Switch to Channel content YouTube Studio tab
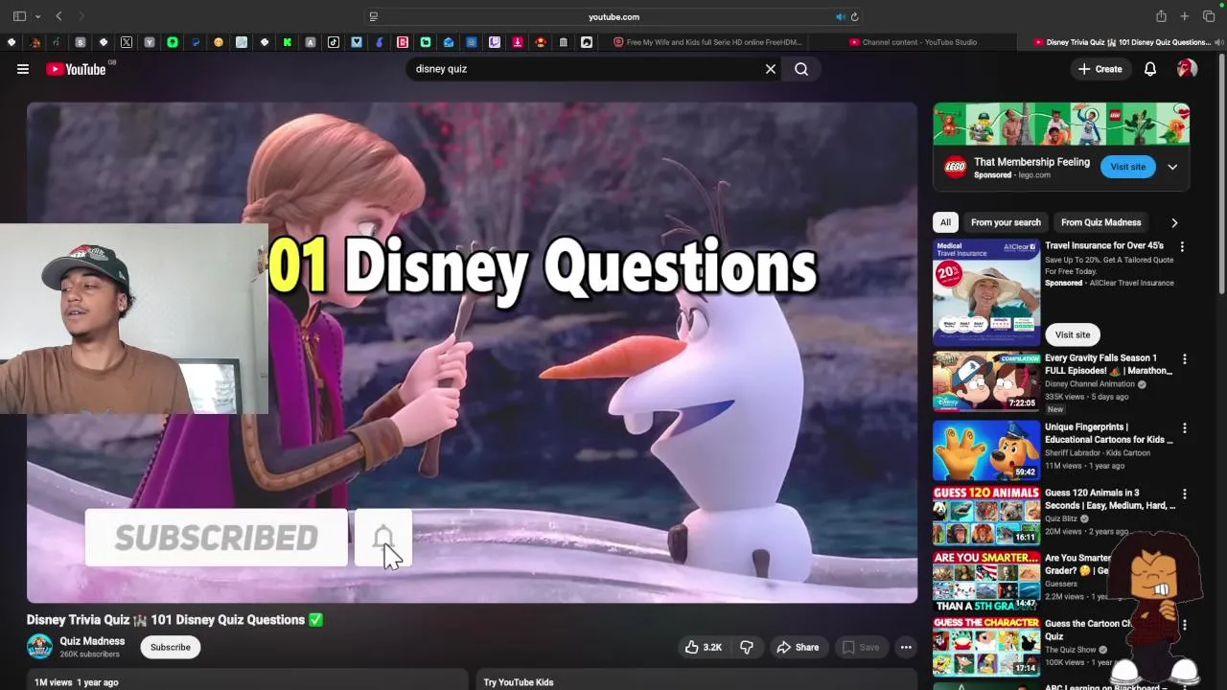The height and width of the screenshot is (690, 1227). click(912, 42)
